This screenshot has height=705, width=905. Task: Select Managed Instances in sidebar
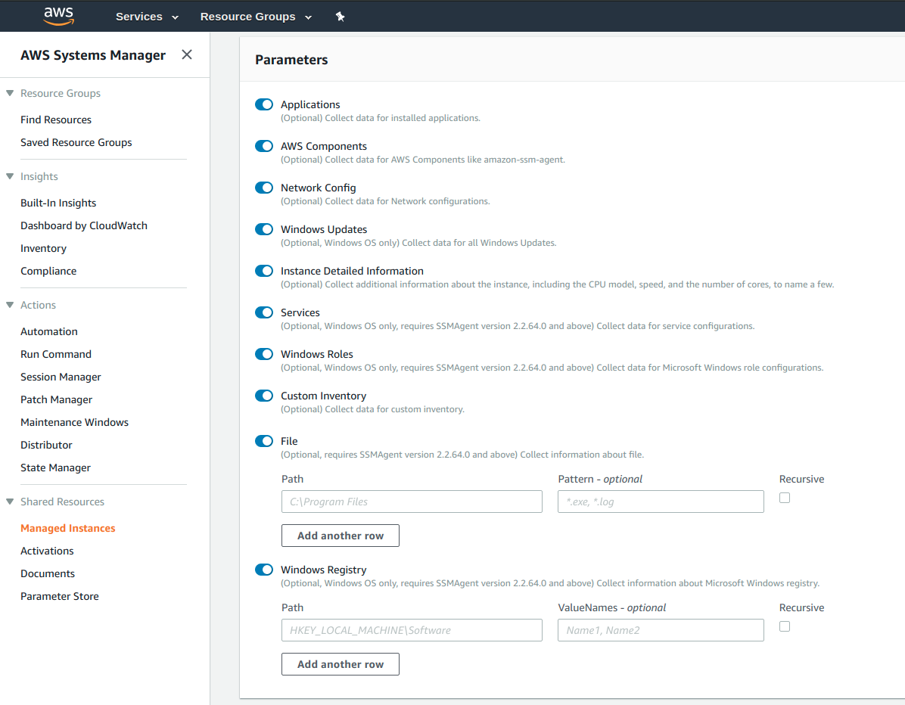click(68, 528)
